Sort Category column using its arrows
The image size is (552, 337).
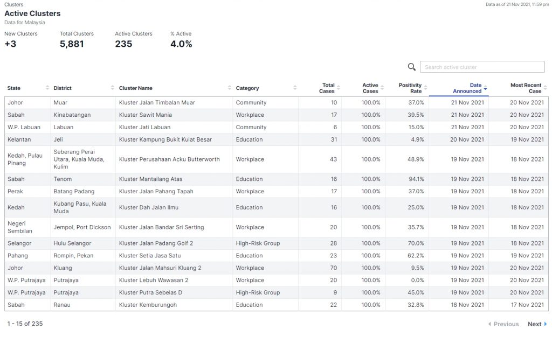coord(295,88)
